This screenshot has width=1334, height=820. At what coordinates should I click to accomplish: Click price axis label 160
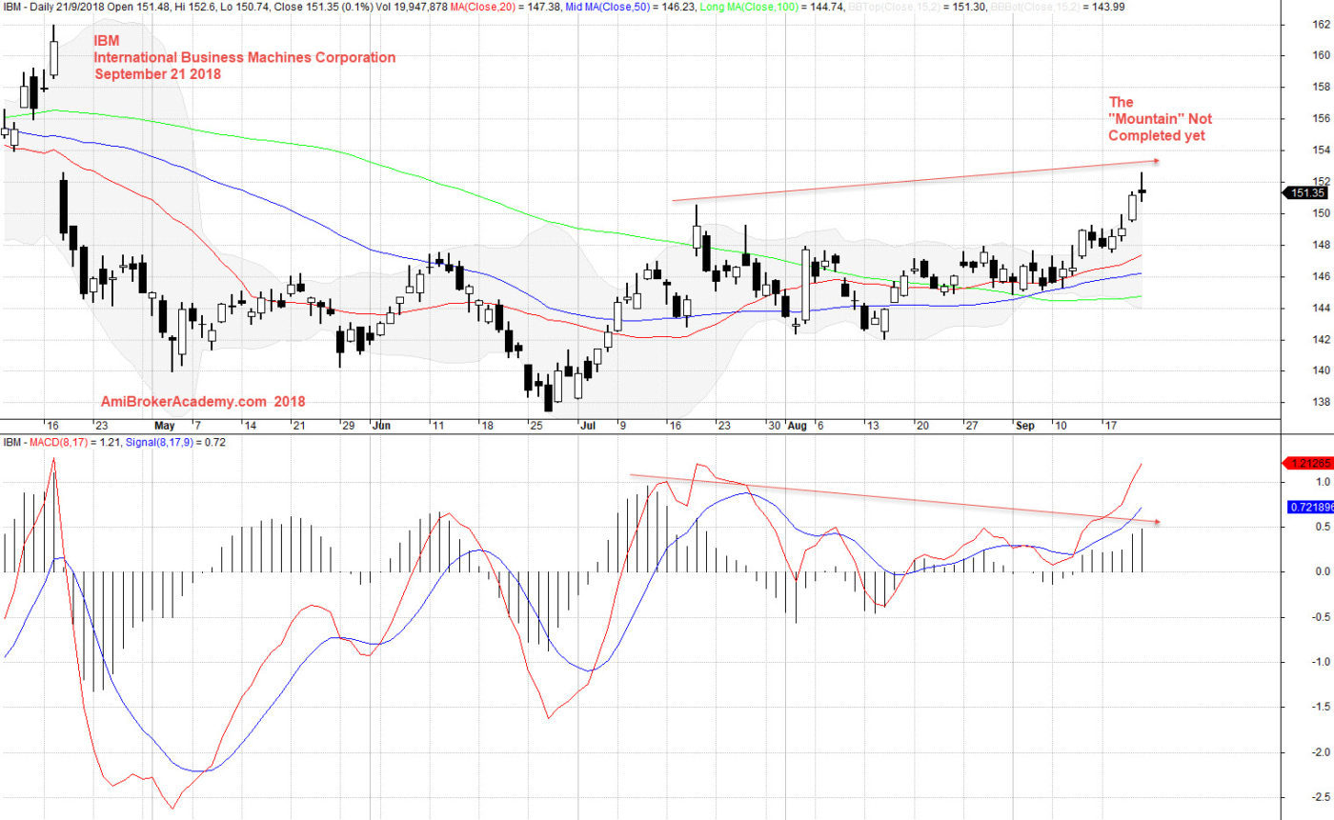click(1321, 55)
